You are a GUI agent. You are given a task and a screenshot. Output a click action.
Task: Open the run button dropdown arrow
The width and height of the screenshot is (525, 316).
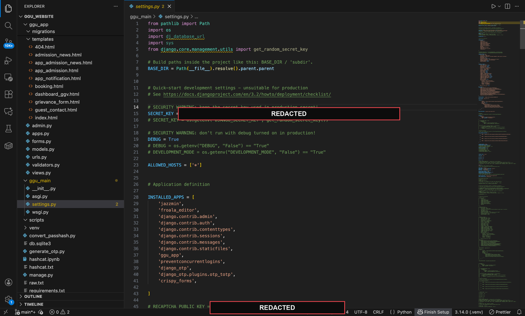[499, 6]
